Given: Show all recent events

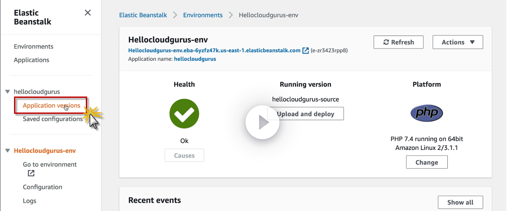Looking at the screenshot, I should (x=460, y=202).
